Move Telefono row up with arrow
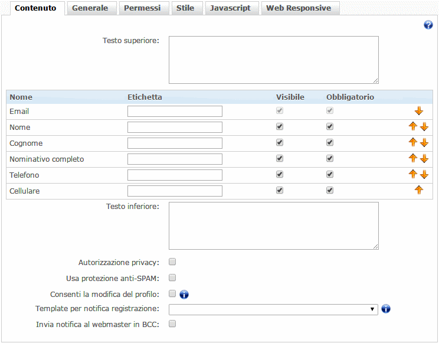Image resolution: width=439 pixels, height=343 pixels. pos(413,174)
